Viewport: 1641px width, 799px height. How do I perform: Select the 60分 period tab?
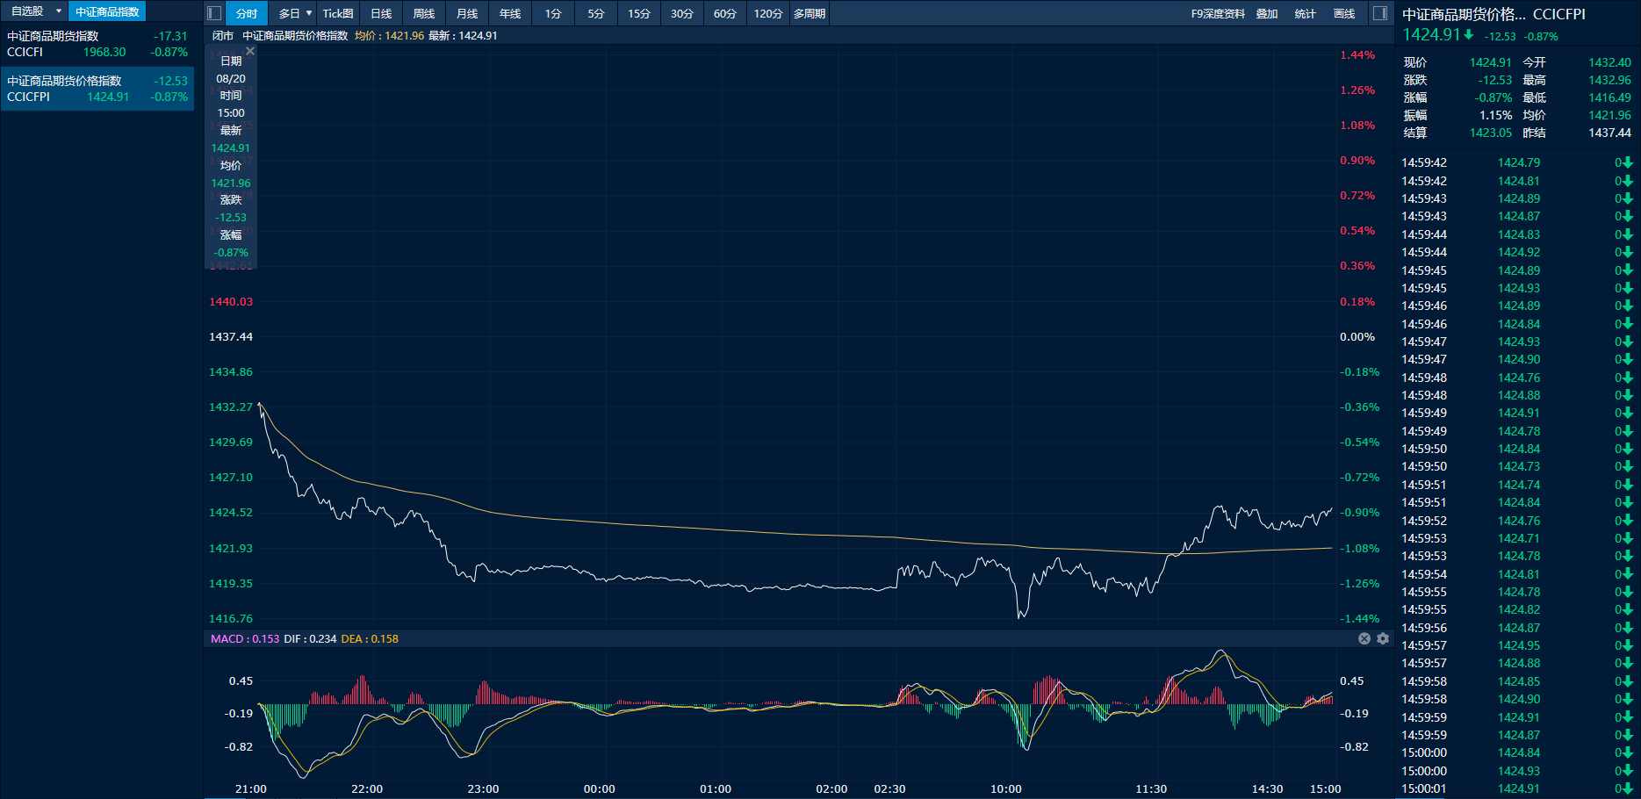725,13
